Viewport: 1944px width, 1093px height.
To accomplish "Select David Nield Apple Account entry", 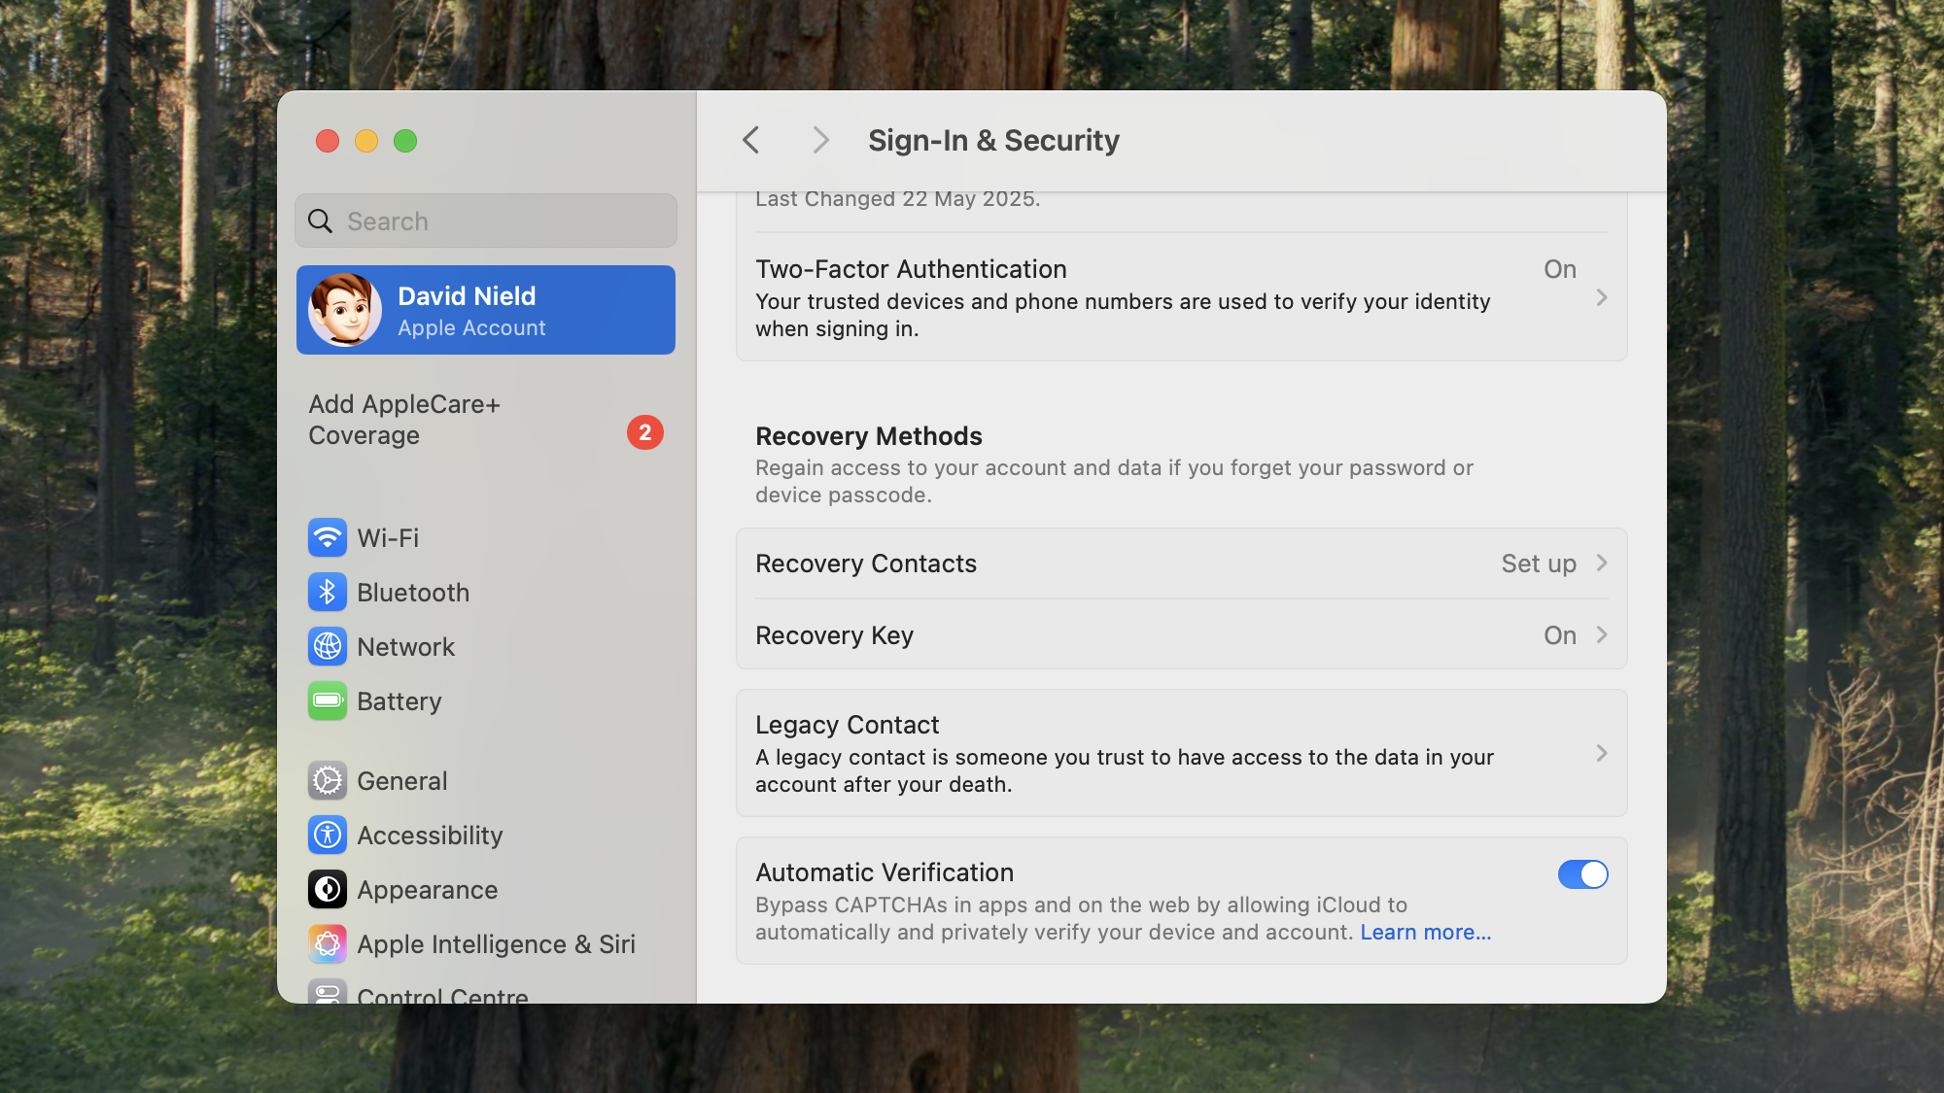I will tap(486, 311).
